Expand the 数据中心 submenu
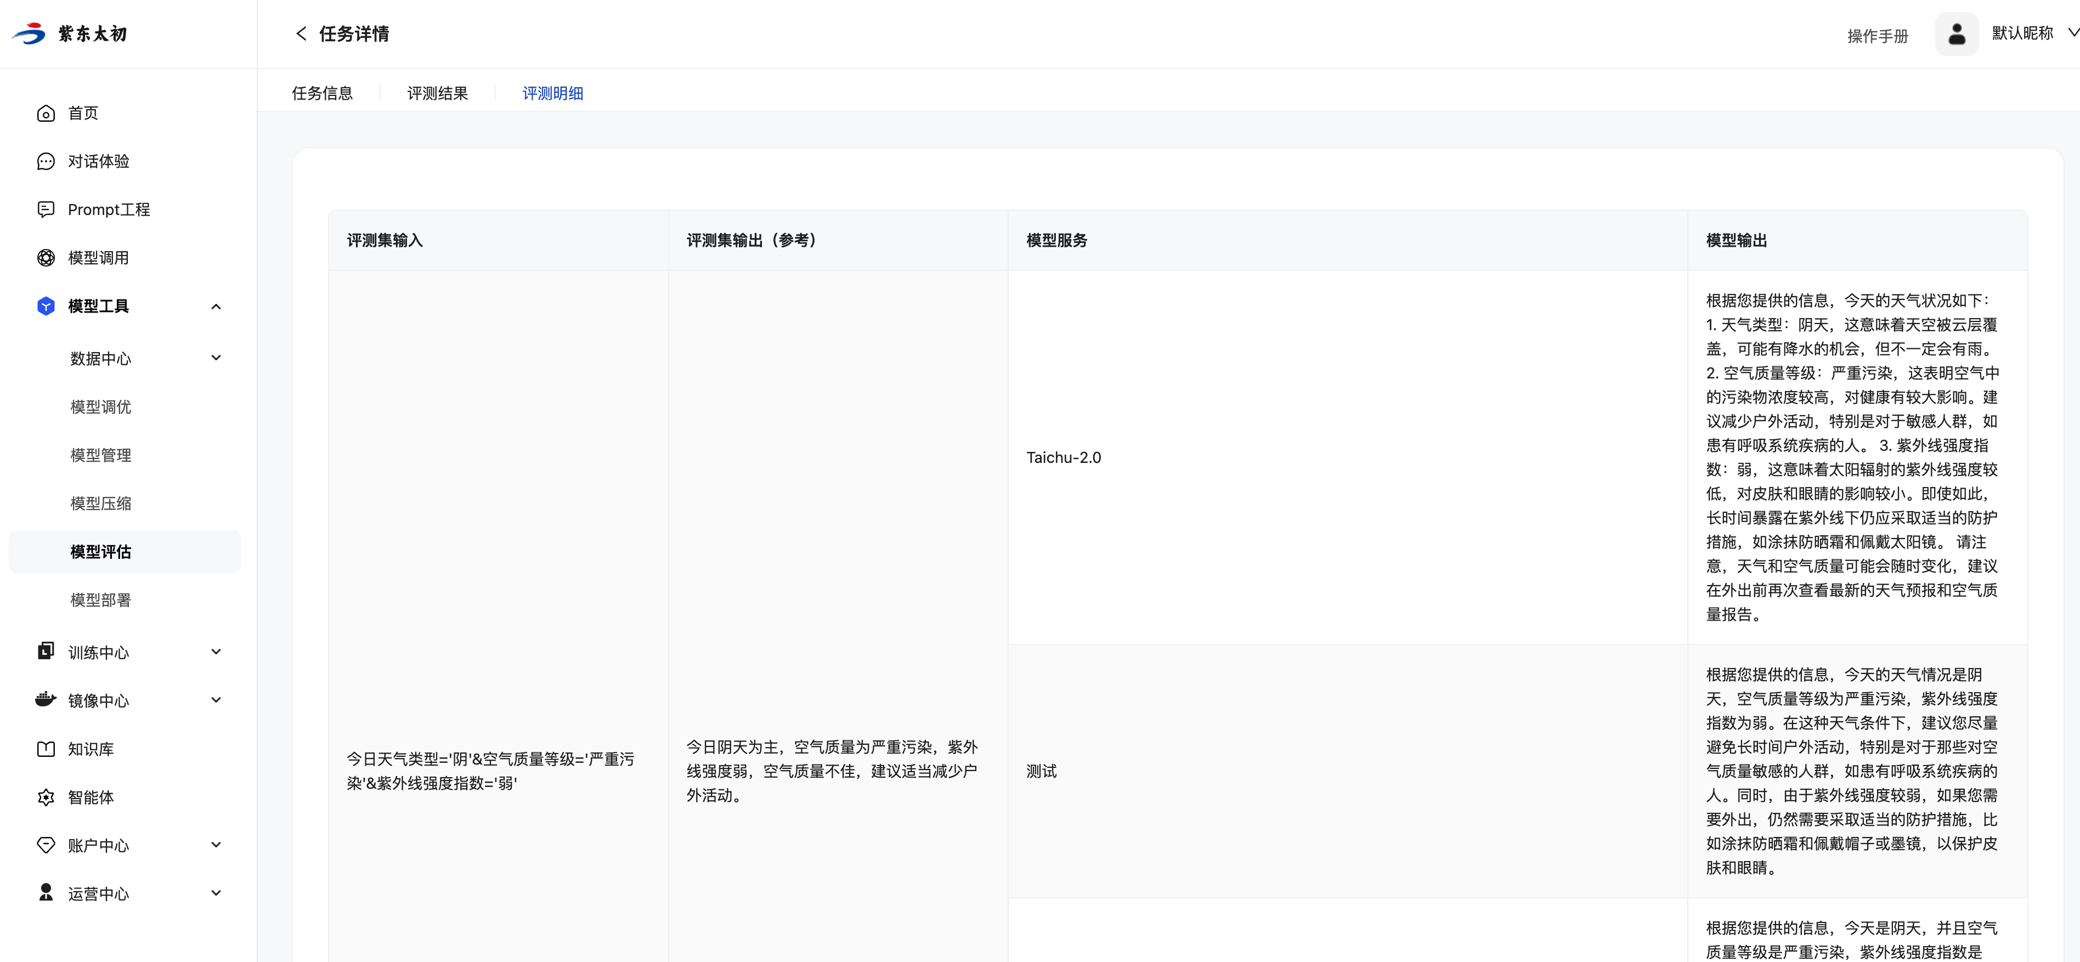 (x=216, y=358)
